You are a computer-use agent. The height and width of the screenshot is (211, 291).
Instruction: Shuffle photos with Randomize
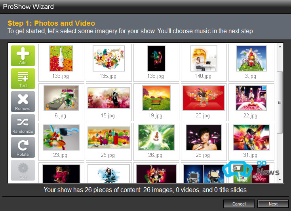tap(23, 124)
